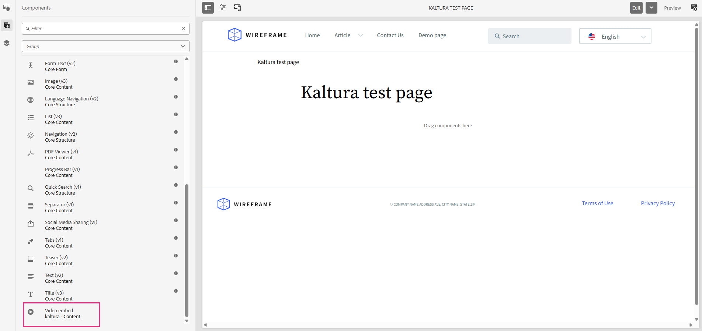
Task: Select the Form Text (v2) component icon
Action: (31, 65)
